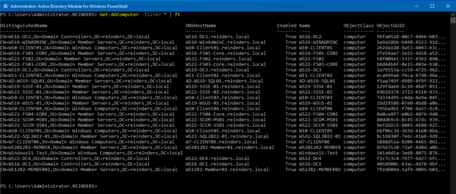
Task: Select W10-Client01.reinders.local host name
Action: pos(223,48)
